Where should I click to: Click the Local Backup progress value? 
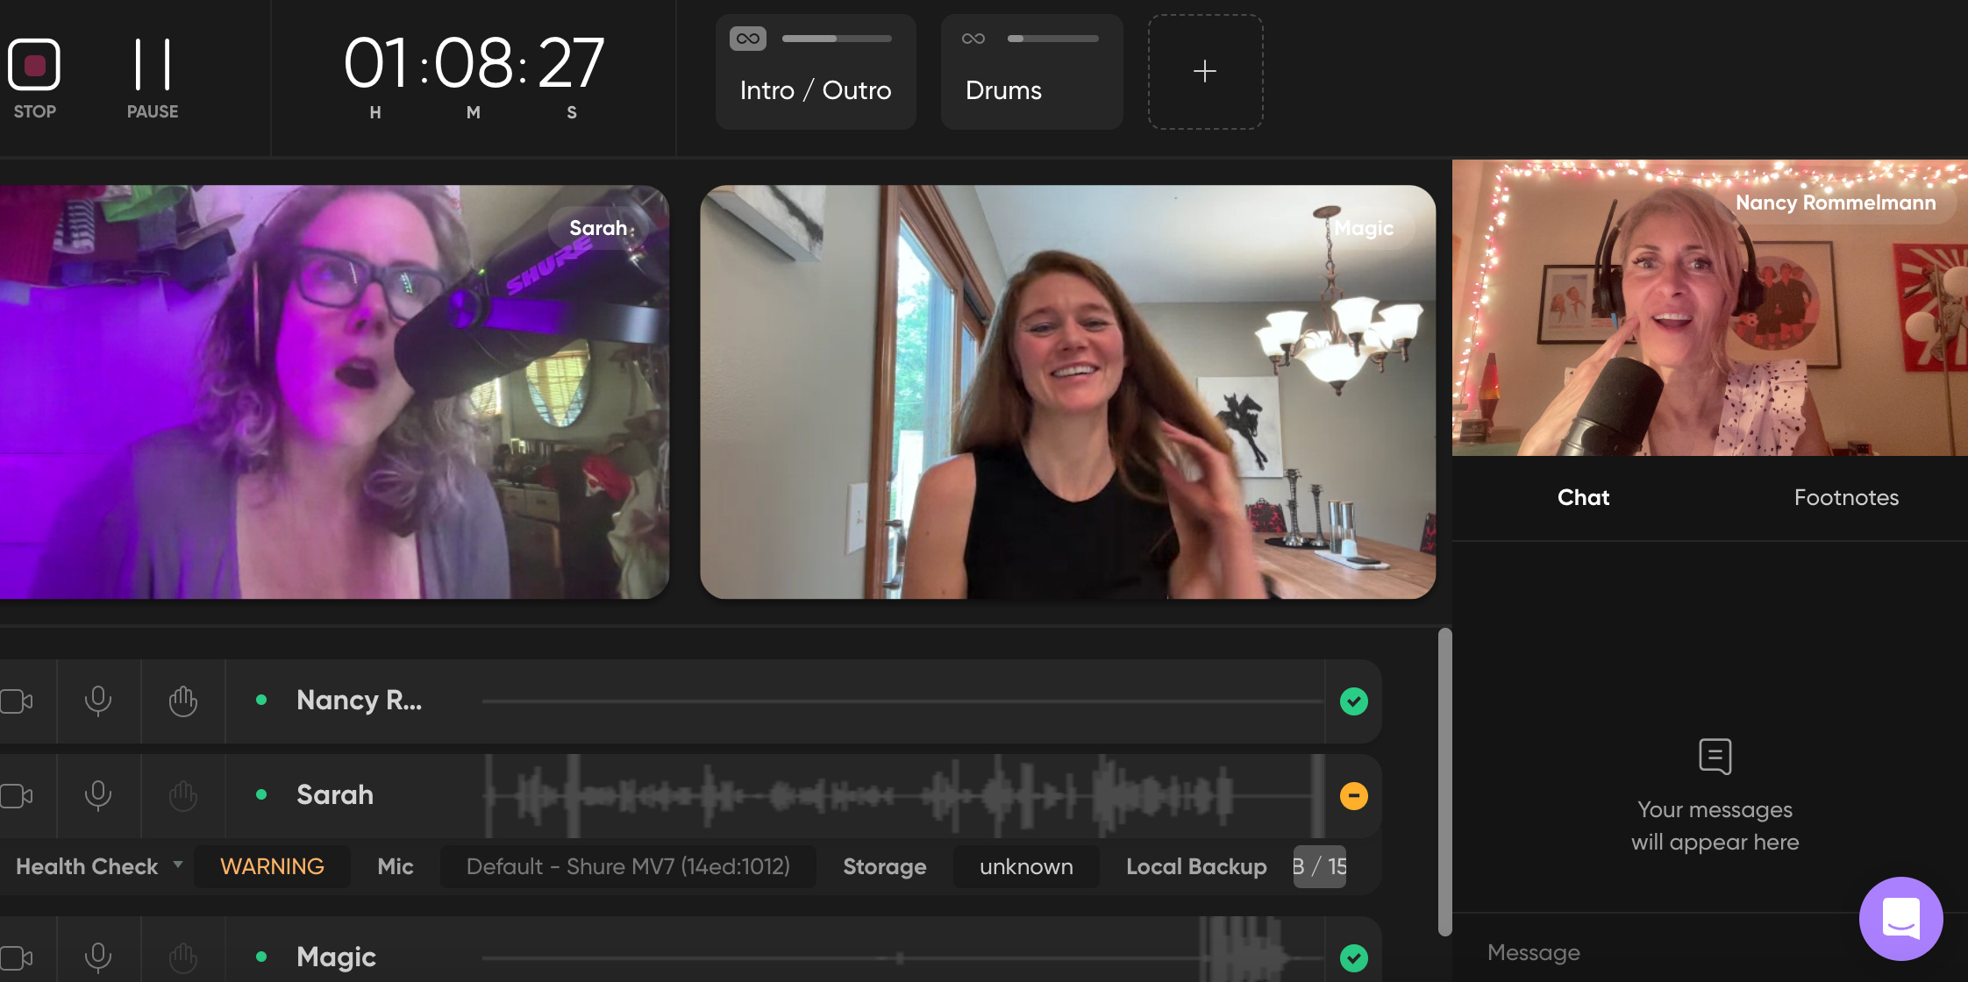coord(1320,866)
